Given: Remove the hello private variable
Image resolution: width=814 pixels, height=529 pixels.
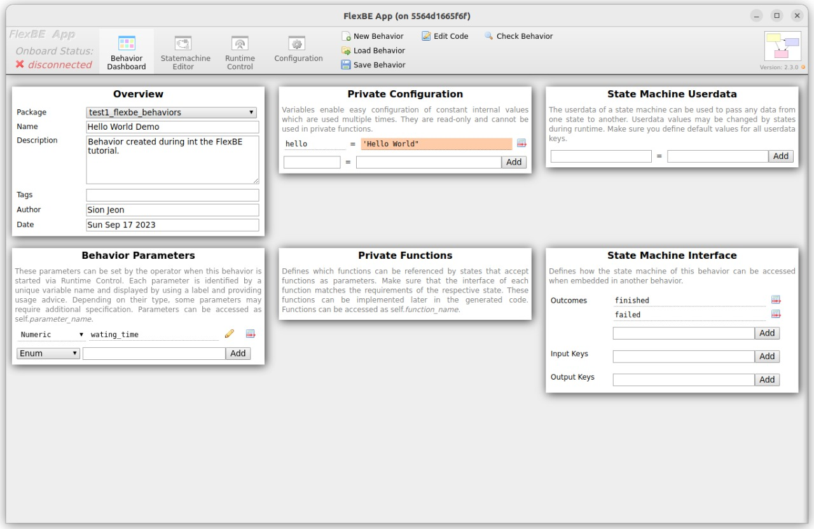Looking at the screenshot, I should [521, 144].
